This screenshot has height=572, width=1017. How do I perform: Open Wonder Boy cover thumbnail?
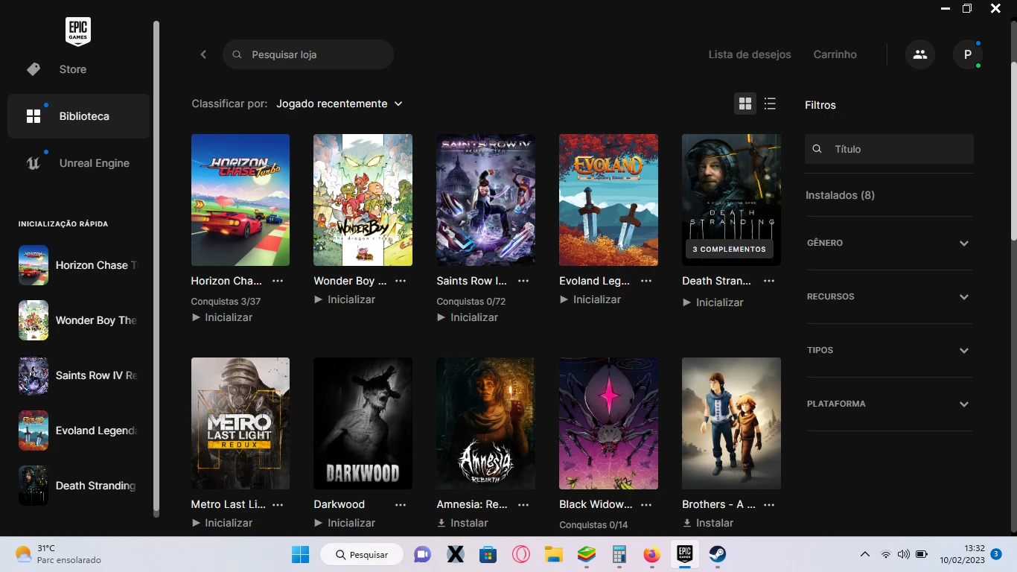pyautogui.click(x=363, y=200)
